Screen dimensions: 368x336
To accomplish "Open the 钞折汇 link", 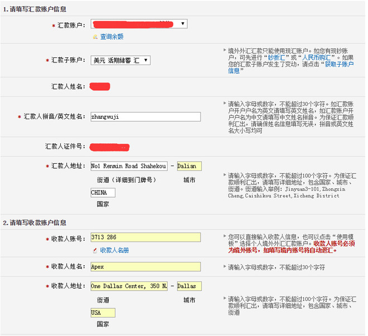I will click(x=276, y=57).
